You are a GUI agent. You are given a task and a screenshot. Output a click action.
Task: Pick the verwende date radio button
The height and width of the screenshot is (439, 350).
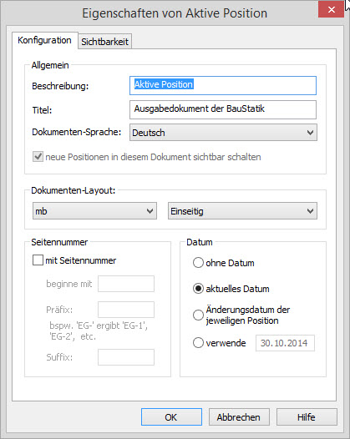(x=198, y=343)
